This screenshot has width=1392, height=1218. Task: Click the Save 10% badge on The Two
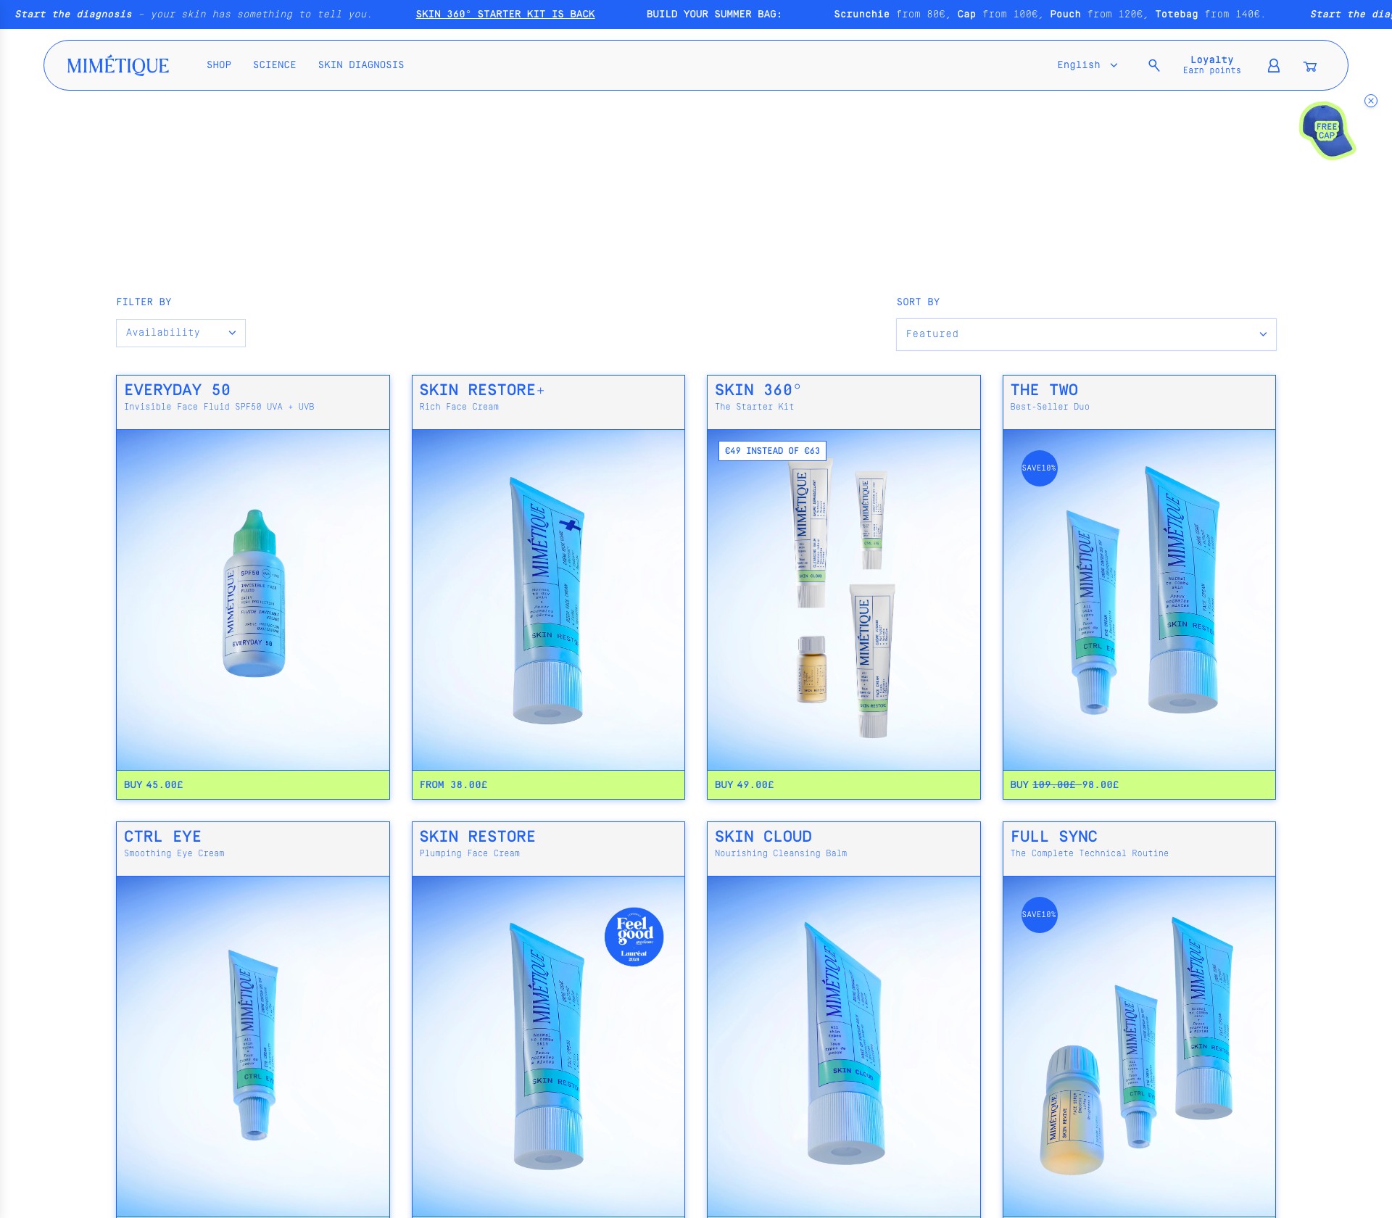click(x=1039, y=468)
